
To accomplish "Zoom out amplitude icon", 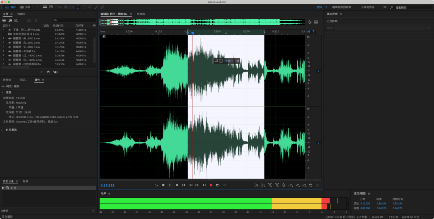I will (x=263, y=185).
